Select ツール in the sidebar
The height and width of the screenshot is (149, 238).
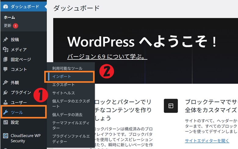(x=23, y=112)
